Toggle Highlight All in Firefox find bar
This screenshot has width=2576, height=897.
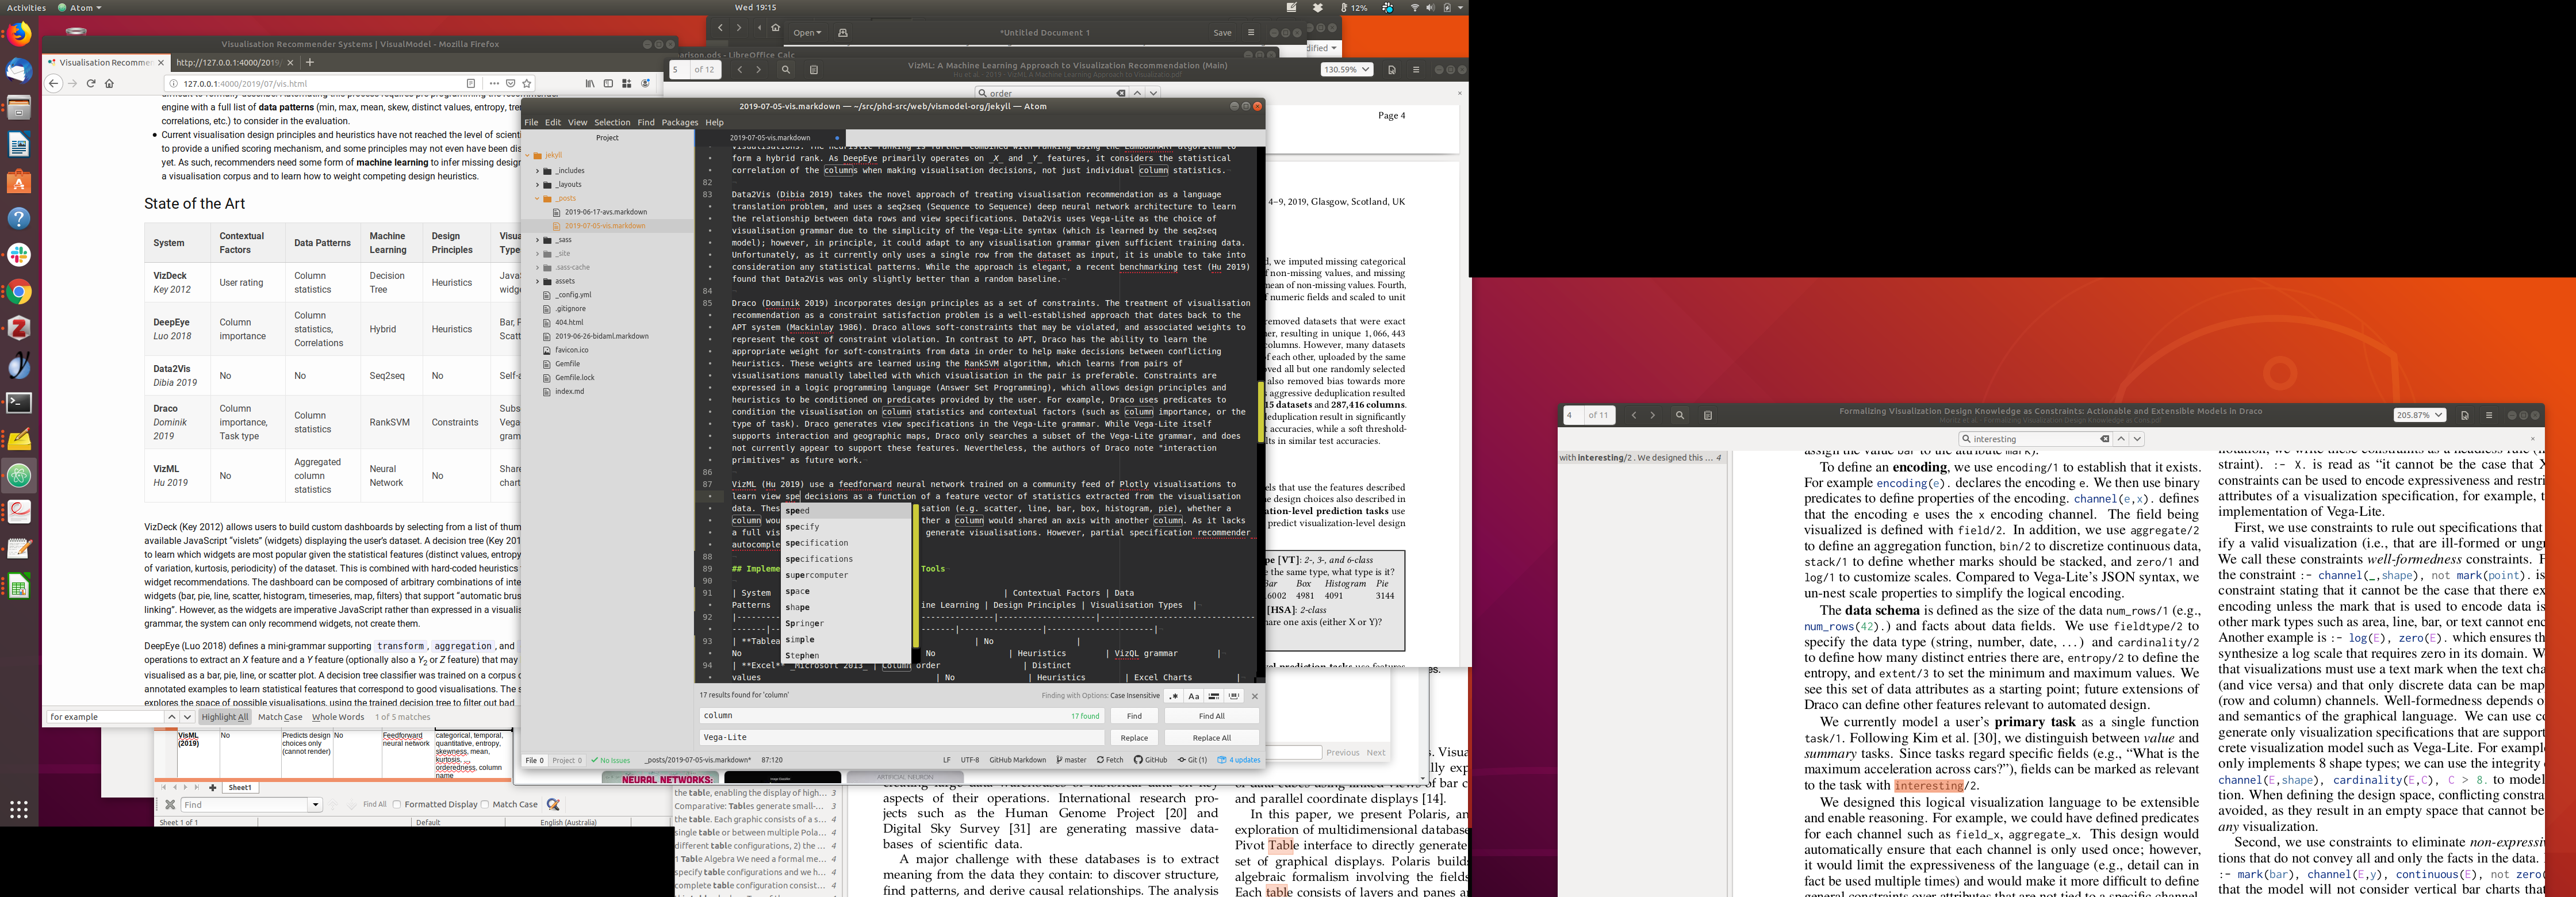[x=224, y=717]
